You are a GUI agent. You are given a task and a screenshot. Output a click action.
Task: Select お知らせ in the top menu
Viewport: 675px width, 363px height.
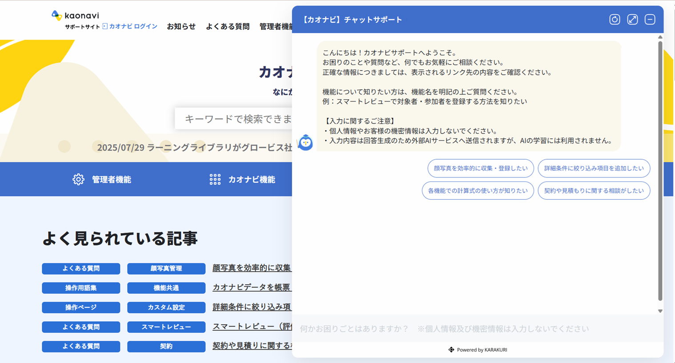tap(181, 27)
